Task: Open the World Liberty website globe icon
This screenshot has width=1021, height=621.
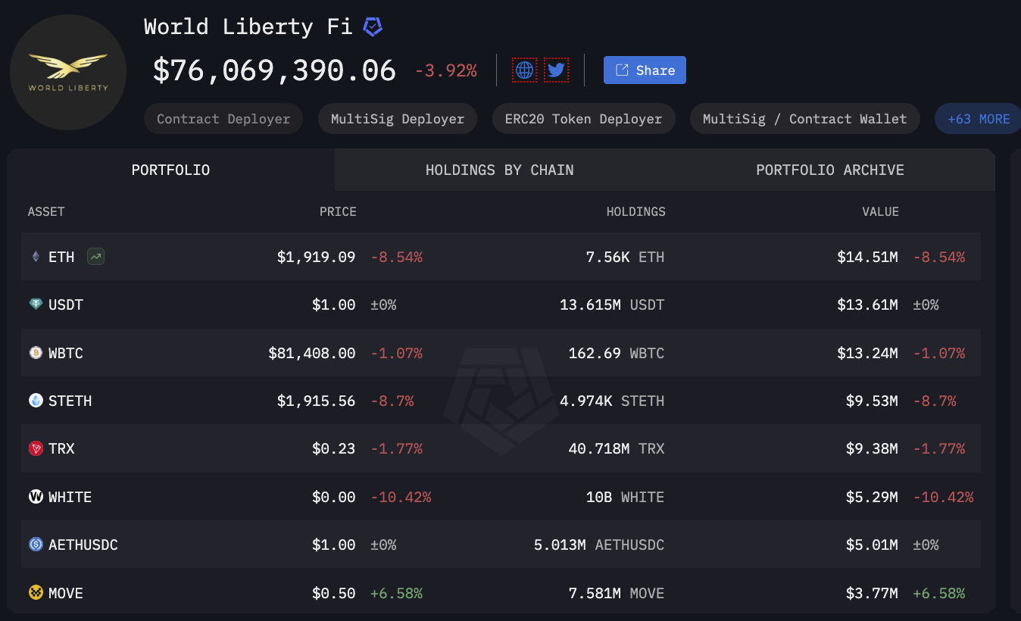Action: [524, 70]
